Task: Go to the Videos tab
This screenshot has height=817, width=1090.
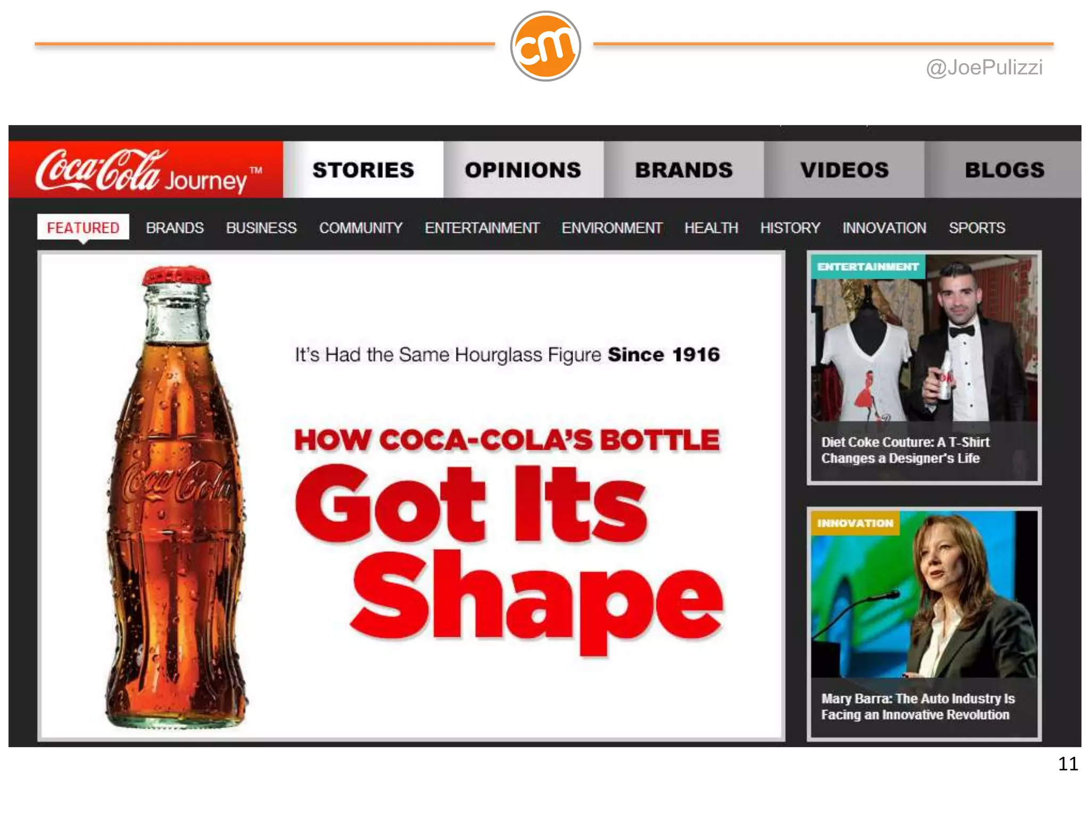Action: coord(845,170)
